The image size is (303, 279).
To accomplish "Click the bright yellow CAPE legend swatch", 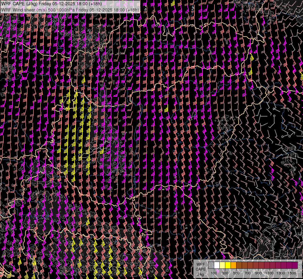I will [228, 265].
